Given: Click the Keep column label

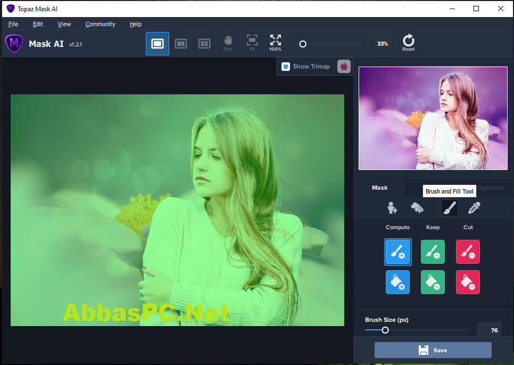Looking at the screenshot, I should pos(433,227).
